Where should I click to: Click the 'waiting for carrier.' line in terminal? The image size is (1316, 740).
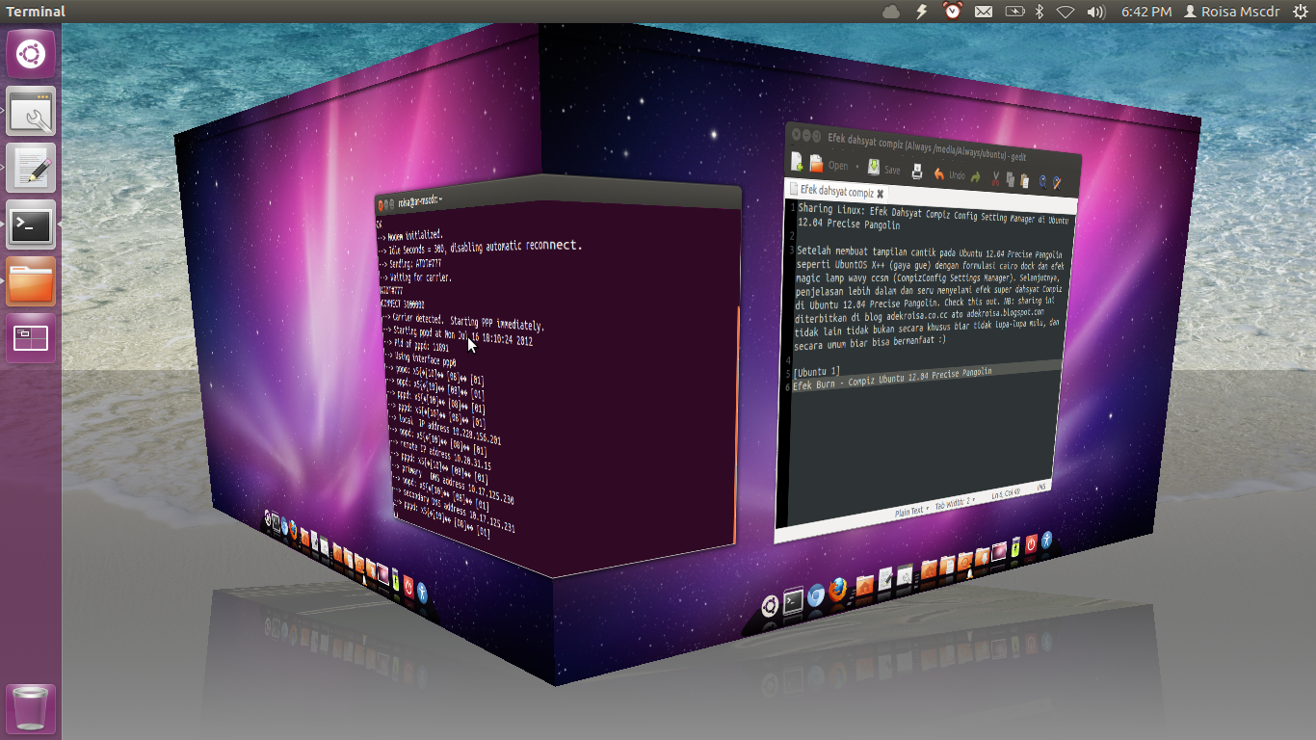click(x=414, y=277)
